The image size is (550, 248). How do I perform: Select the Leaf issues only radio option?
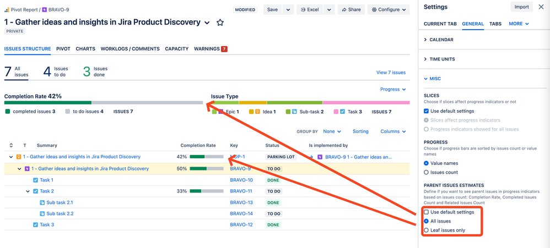point(426,230)
